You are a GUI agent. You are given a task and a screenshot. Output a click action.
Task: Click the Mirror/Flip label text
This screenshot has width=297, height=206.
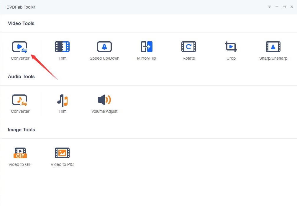tap(147, 58)
